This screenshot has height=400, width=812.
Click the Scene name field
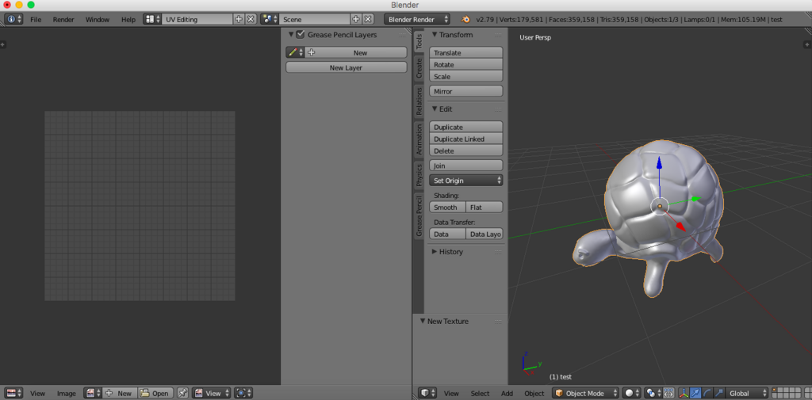(x=315, y=19)
